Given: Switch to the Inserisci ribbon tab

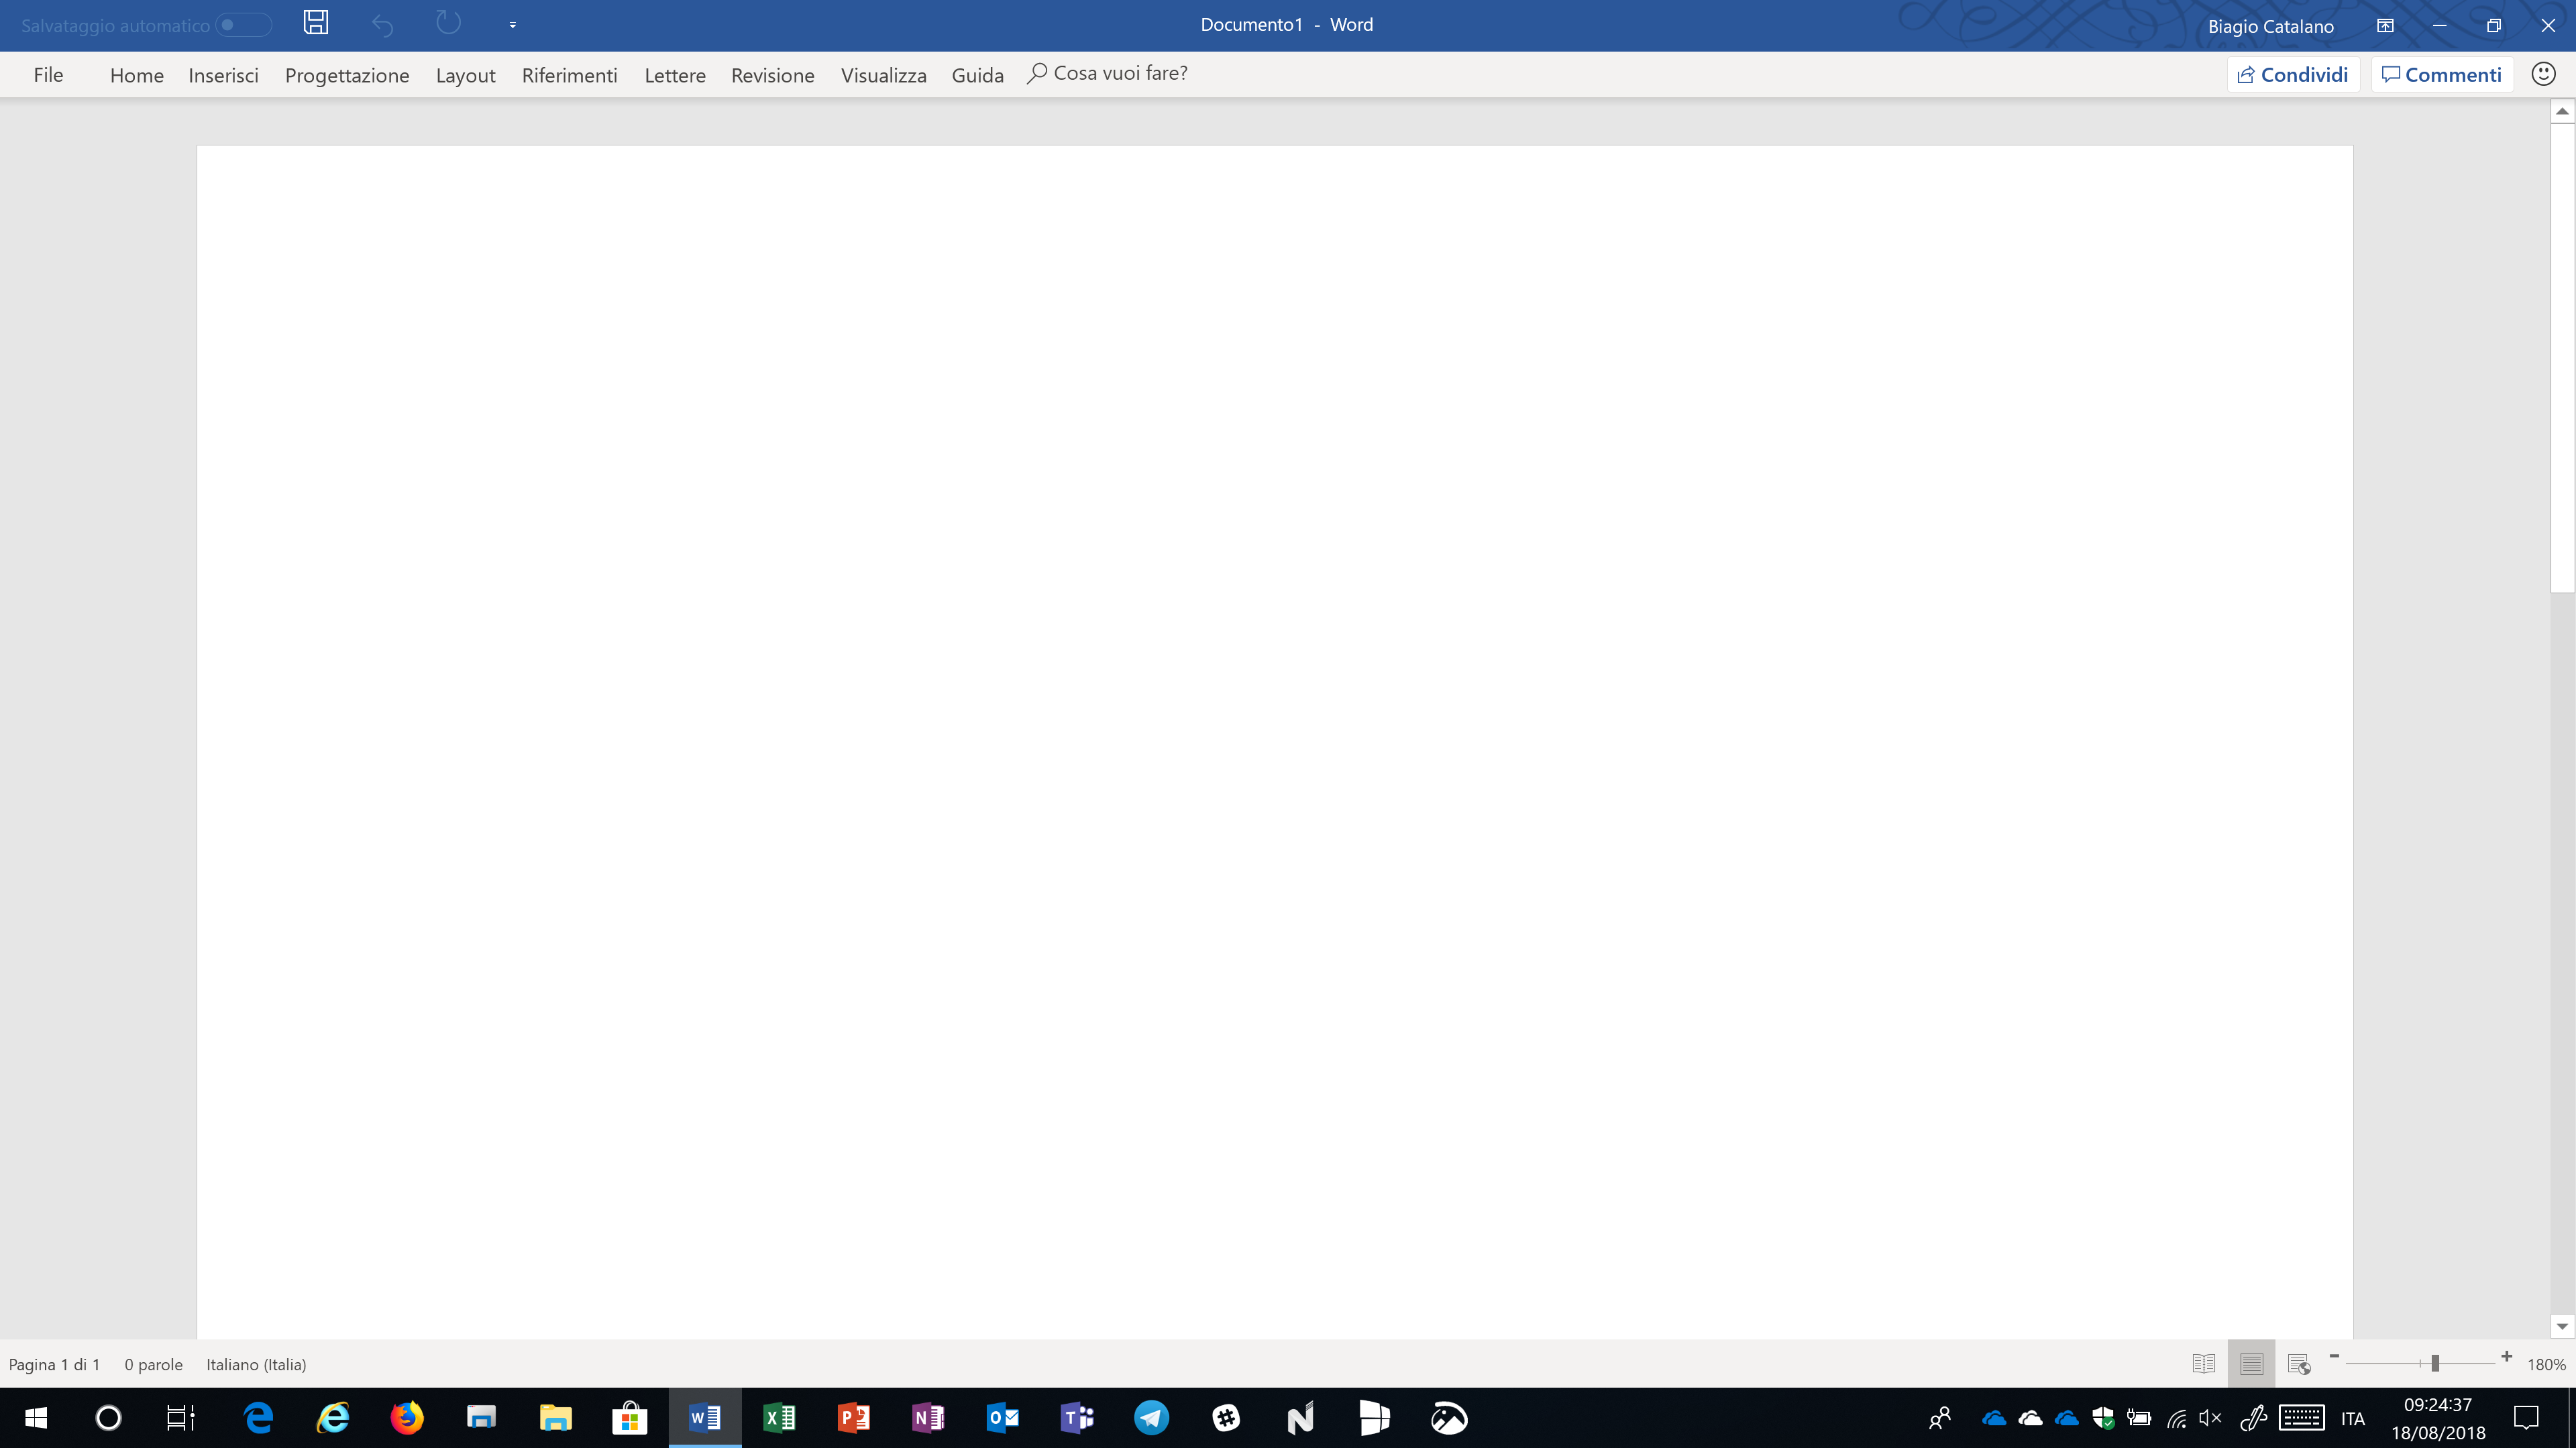Looking at the screenshot, I should coord(223,75).
